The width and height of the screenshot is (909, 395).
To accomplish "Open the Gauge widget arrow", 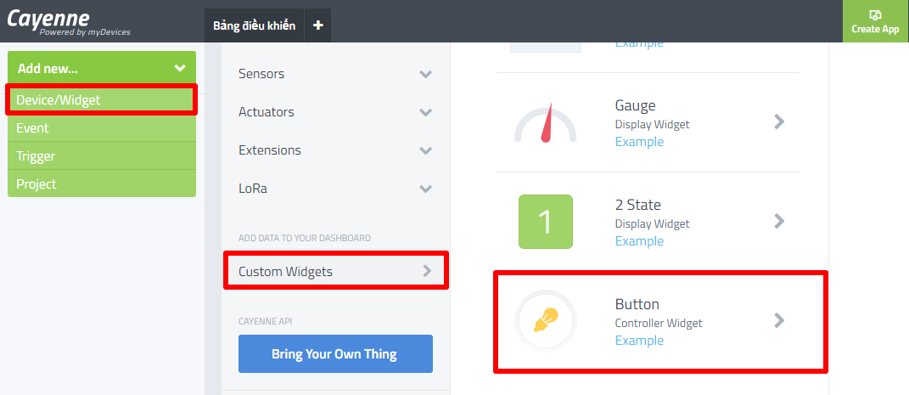I will coord(779,121).
